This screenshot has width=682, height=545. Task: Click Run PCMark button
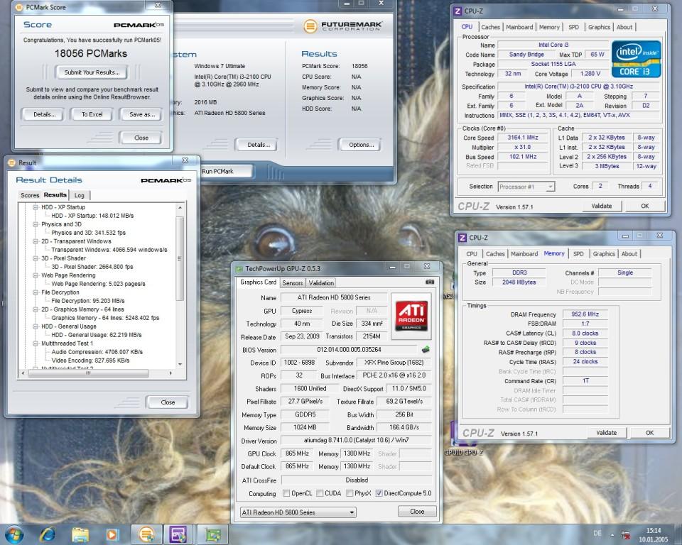click(x=226, y=171)
